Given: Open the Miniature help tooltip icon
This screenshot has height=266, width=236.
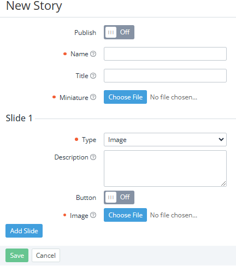Looking at the screenshot, I should click(93, 97).
